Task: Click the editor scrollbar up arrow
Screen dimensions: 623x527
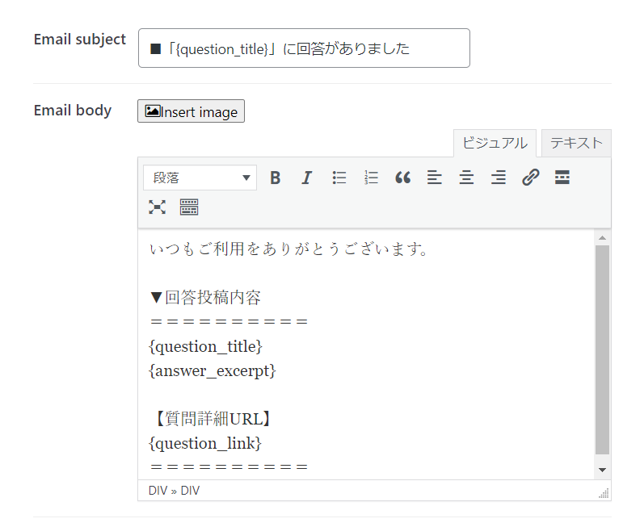Action: 602,238
